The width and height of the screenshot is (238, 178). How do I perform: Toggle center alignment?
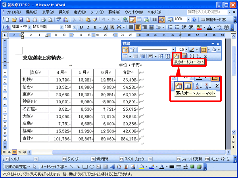(138, 27)
